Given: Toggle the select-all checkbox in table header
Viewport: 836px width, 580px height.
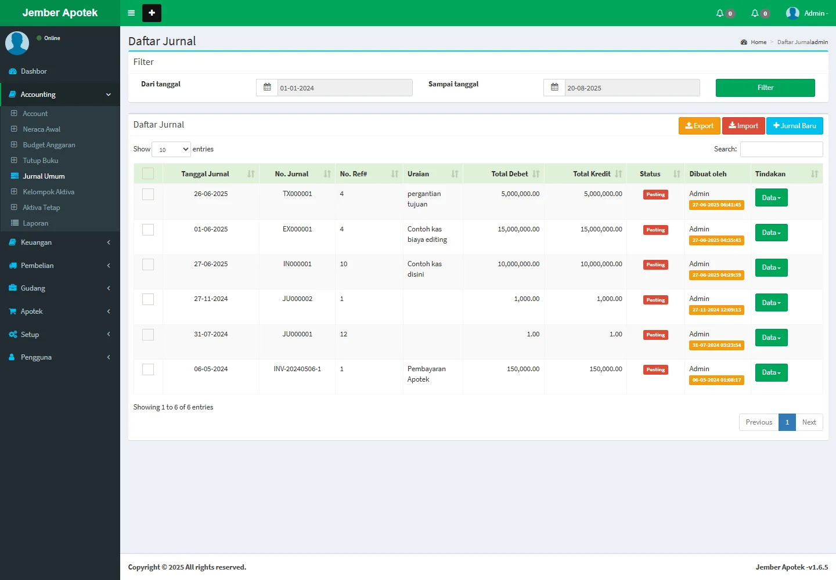Looking at the screenshot, I should 148,173.
